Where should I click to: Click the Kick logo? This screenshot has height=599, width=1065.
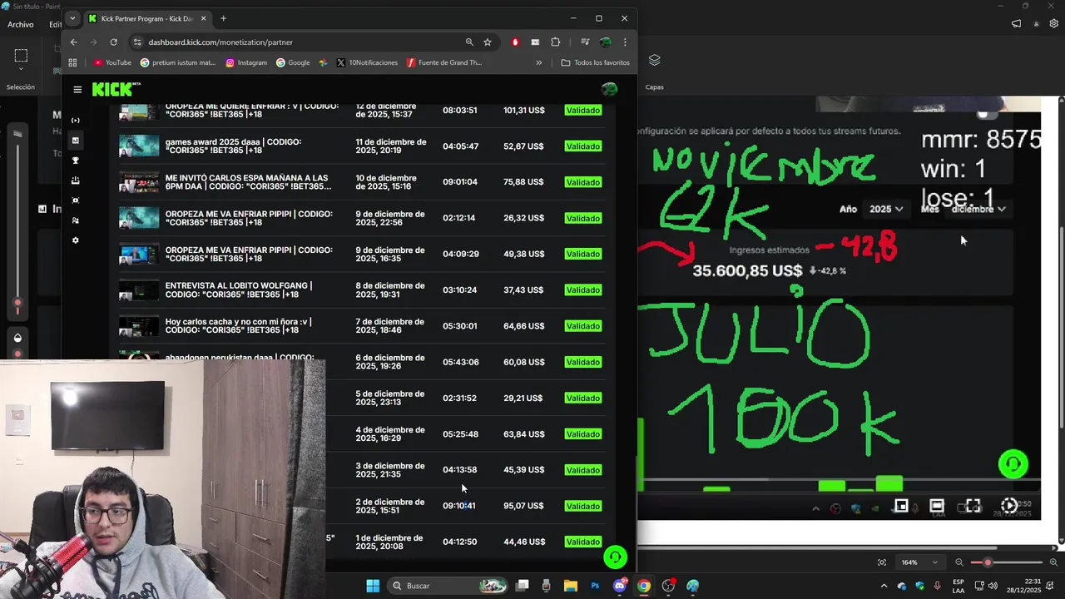pyautogui.click(x=116, y=89)
